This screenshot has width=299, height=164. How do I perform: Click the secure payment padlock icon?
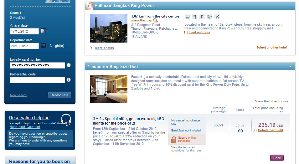point(174,140)
